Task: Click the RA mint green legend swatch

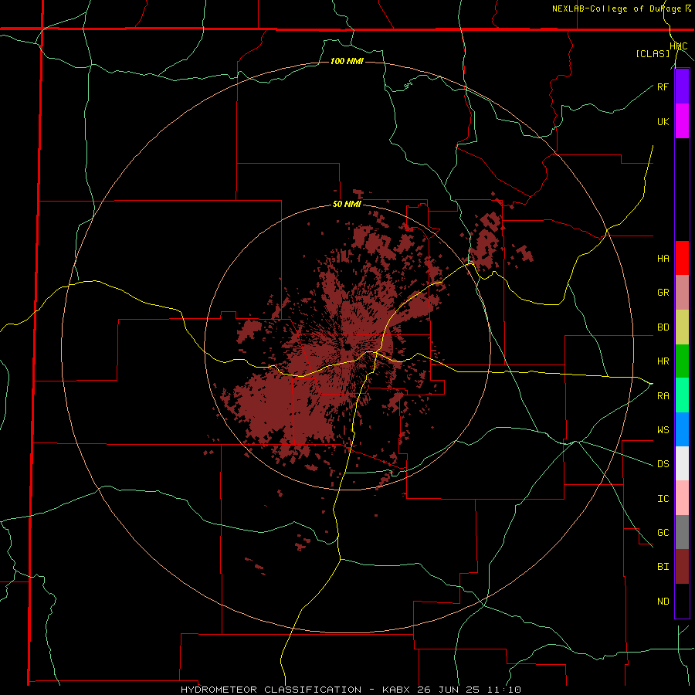Action: pos(682,395)
